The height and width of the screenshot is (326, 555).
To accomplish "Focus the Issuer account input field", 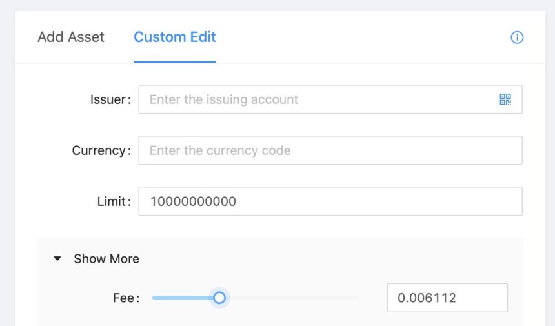I will (x=330, y=99).
